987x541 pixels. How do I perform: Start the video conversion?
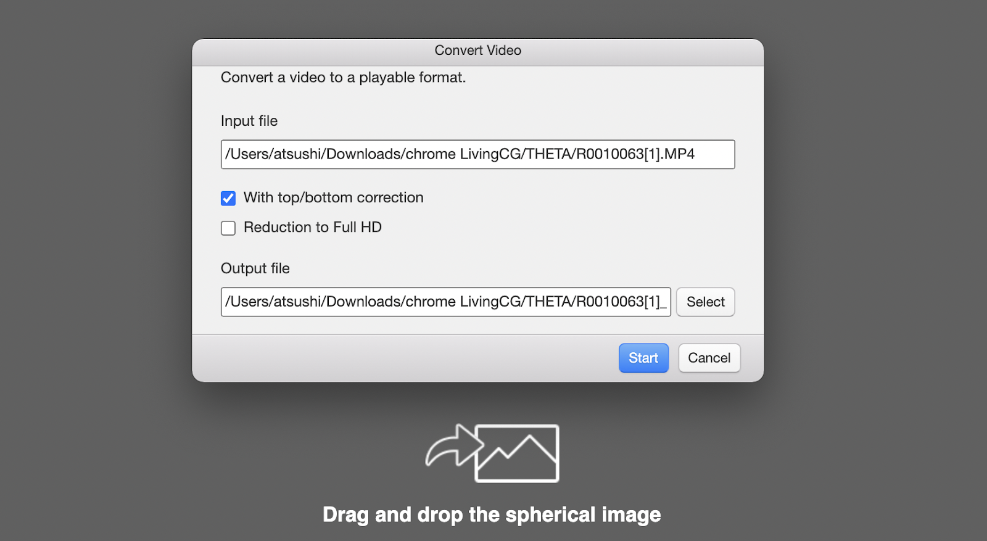tap(643, 358)
